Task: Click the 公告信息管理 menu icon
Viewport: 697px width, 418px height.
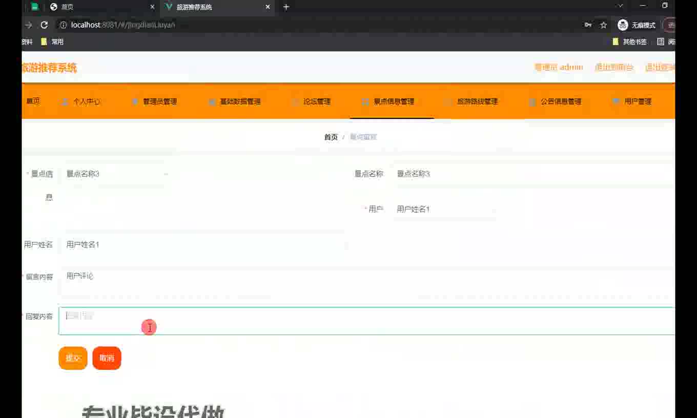Action: click(x=533, y=101)
